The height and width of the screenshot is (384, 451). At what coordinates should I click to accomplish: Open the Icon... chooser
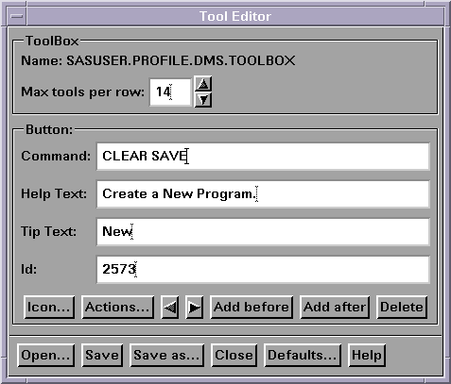pyautogui.click(x=49, y=307)
